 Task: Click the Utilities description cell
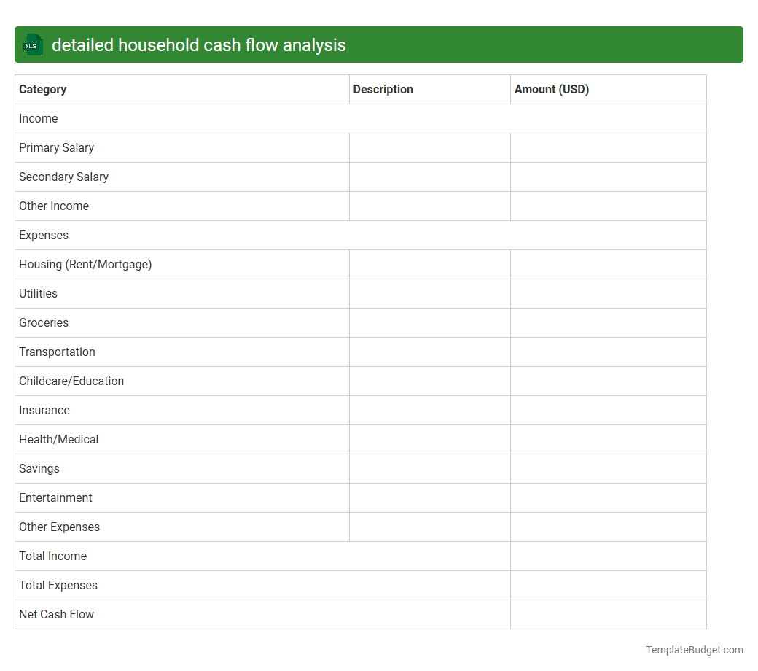click(x=429, y=293)
